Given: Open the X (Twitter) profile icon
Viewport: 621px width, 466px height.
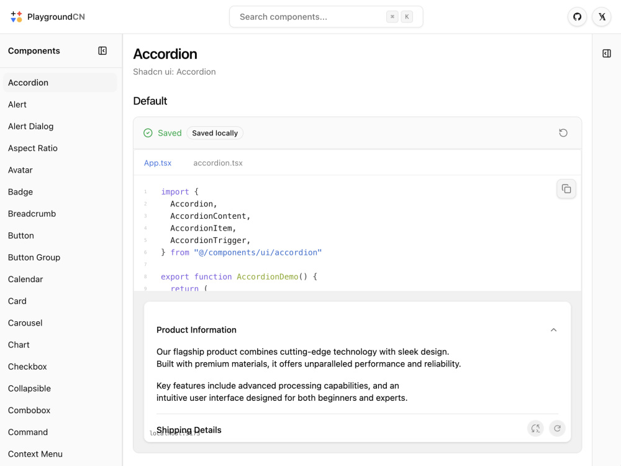Looking at the screenshot, I should click(602, 17).
